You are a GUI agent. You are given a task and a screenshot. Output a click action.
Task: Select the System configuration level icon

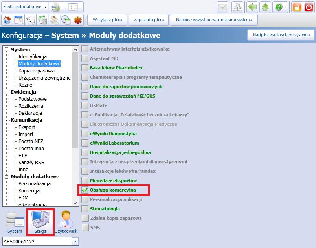(x=15, y=223)
